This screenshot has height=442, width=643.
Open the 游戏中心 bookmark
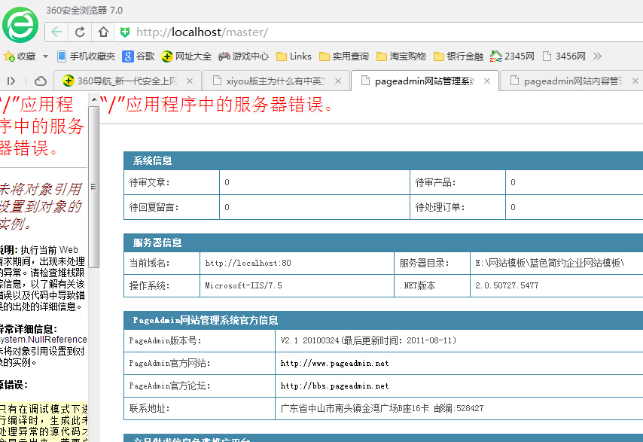click(243, 56)
